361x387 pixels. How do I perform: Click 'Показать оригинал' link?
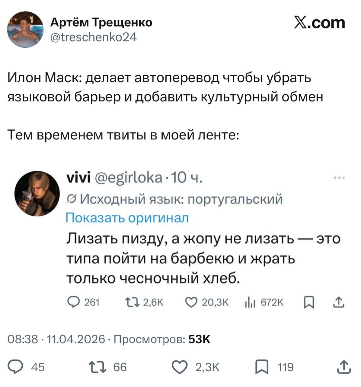pyautogui.click(x=127, y=218)
